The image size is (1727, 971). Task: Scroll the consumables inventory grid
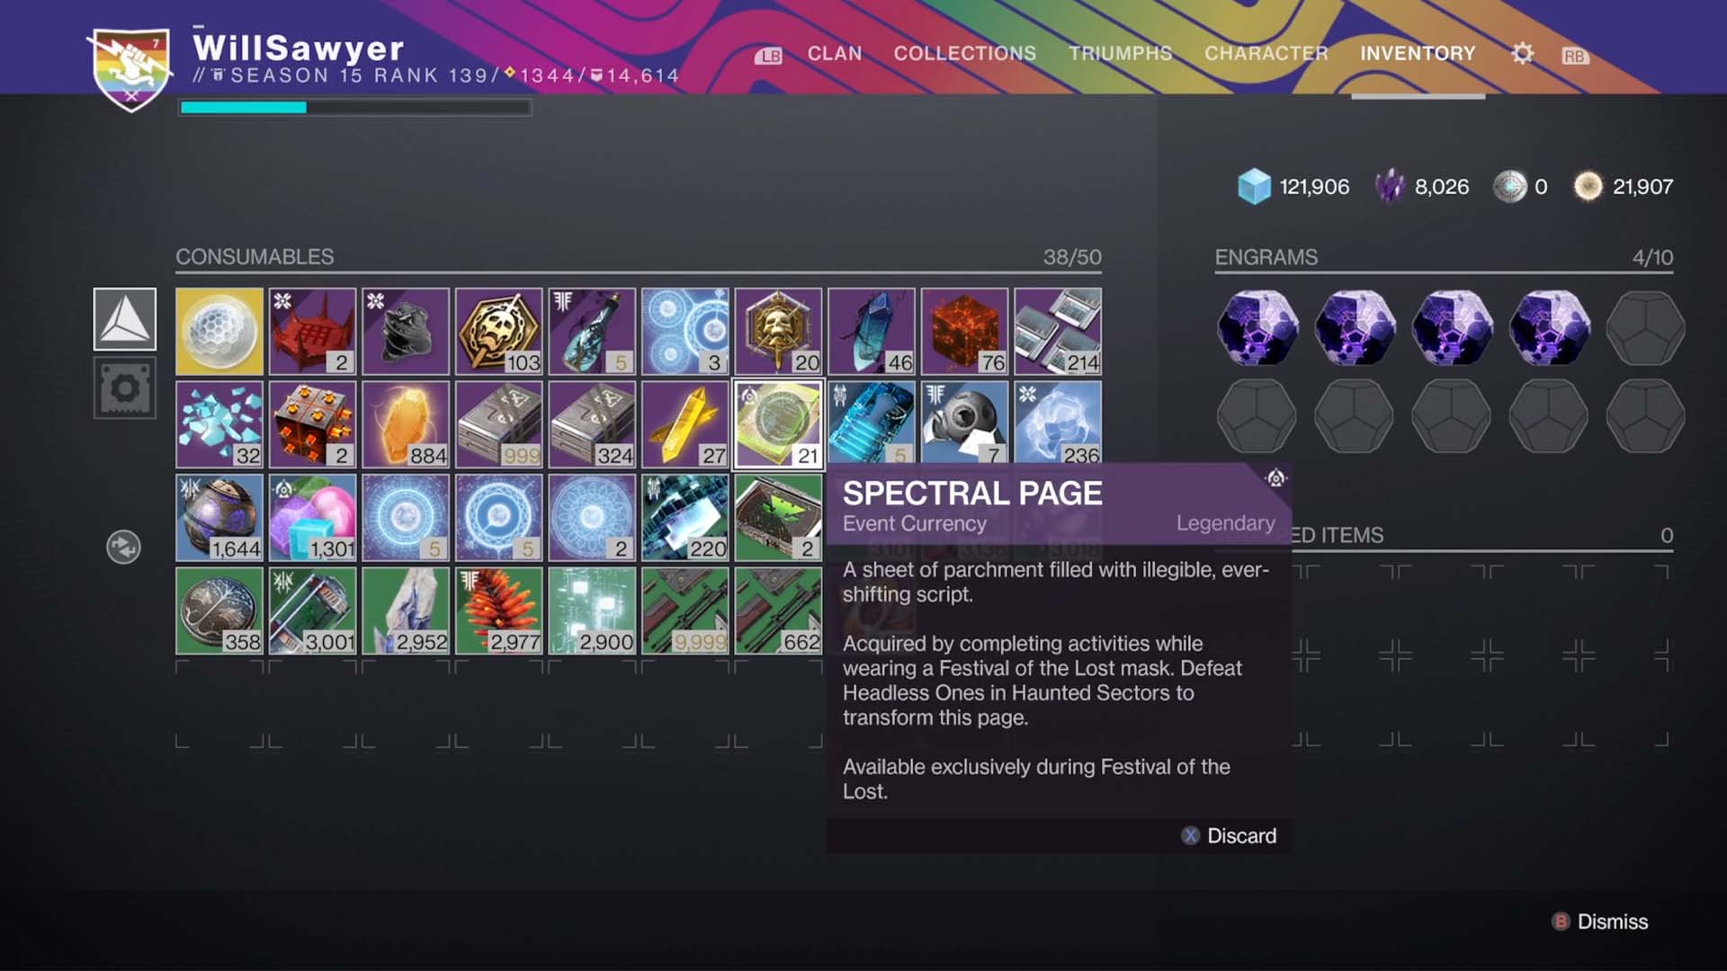tap(124, 547)
